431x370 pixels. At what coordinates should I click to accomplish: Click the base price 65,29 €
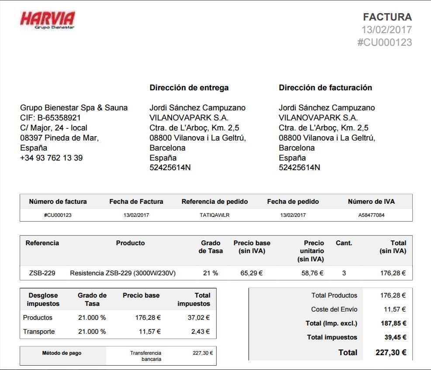pyautogui.click(x=252, y=273)
